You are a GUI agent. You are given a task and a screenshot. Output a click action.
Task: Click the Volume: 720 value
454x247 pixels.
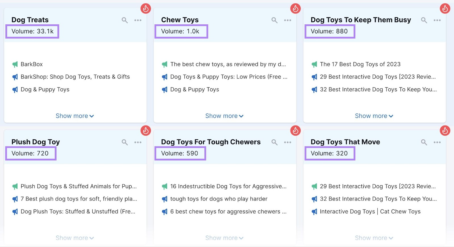click(31, 154)
